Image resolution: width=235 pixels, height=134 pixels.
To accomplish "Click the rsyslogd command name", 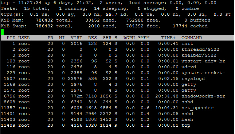I will [x=193, y=79].
